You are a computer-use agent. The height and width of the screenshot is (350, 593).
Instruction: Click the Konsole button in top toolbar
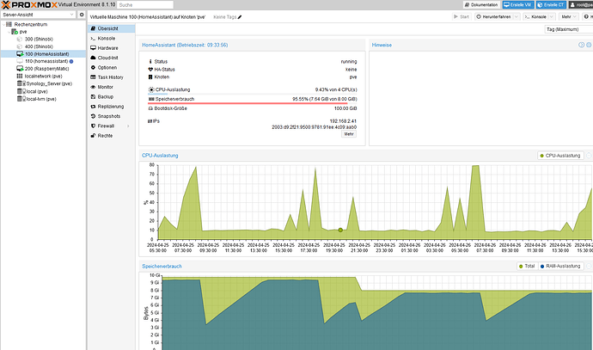[535, 17]
